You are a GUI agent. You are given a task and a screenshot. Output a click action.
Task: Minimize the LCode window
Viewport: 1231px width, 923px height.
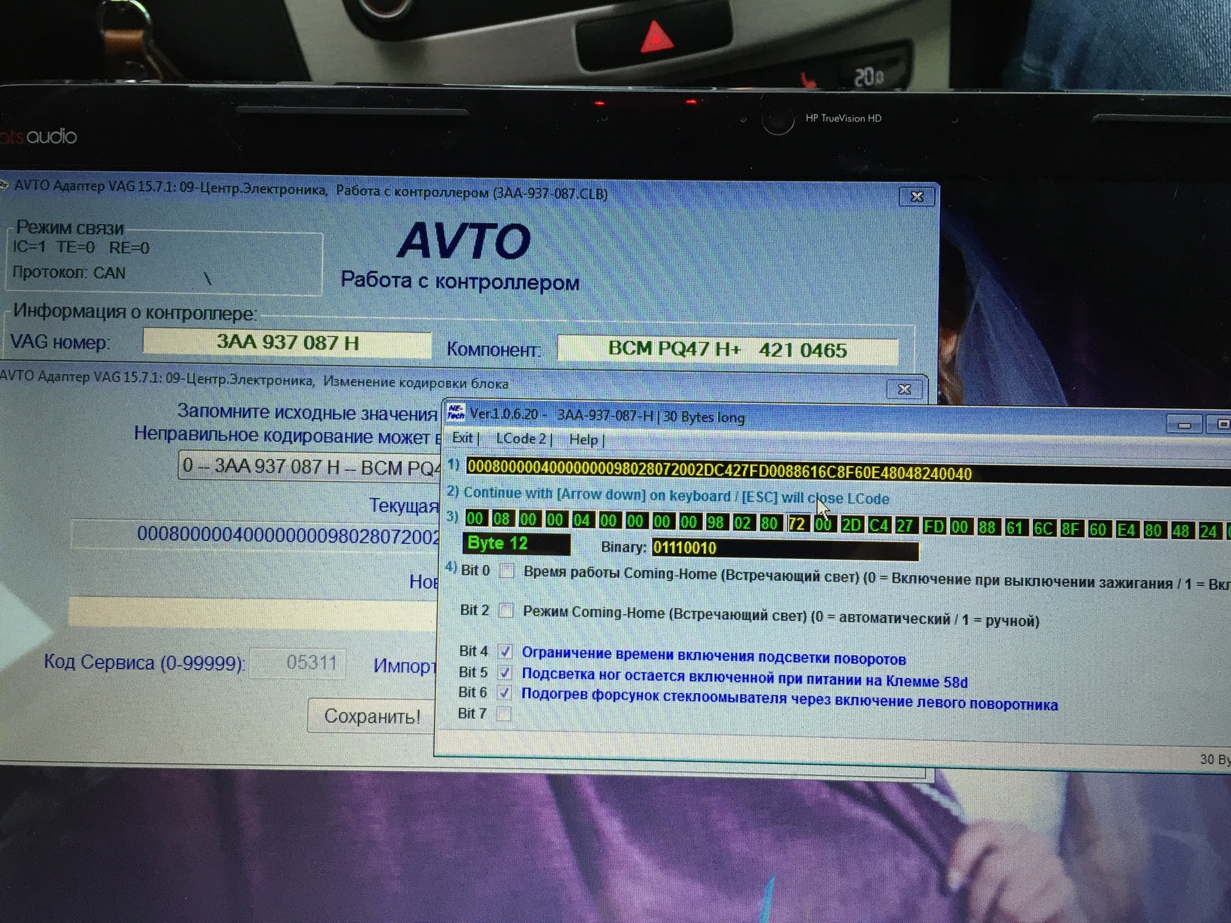pyautogui.click(x=1184, y=424)
